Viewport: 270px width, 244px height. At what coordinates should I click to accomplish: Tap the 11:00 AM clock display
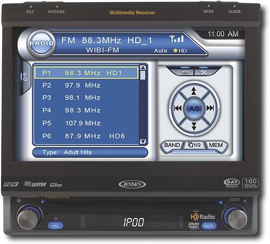pyautogui.click(x=223, y=34)
